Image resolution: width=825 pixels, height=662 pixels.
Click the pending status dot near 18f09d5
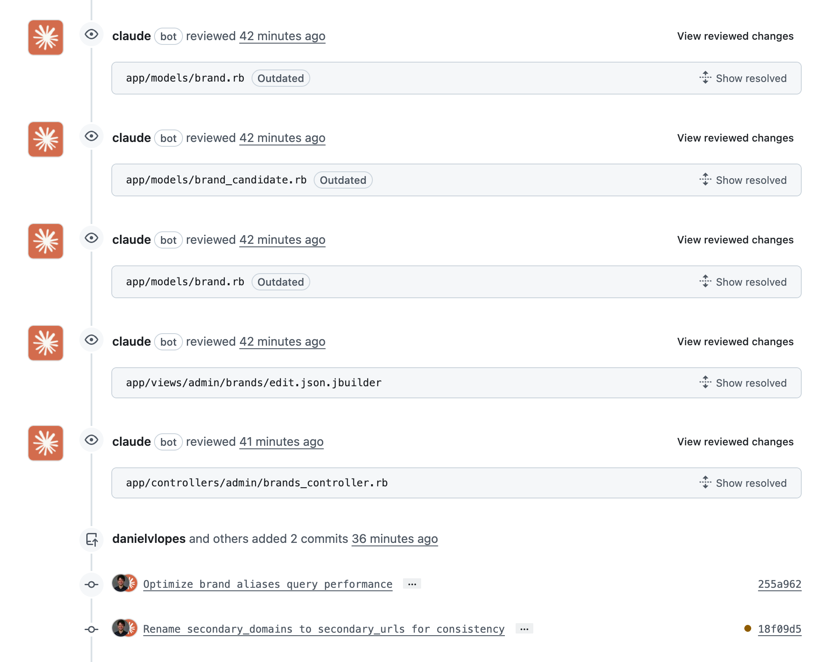(748, 628)
